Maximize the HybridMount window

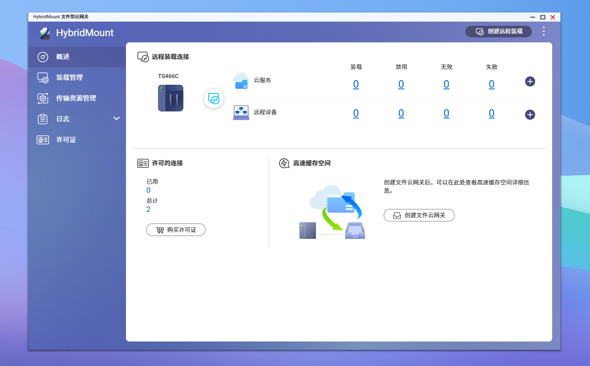(543, 17)
